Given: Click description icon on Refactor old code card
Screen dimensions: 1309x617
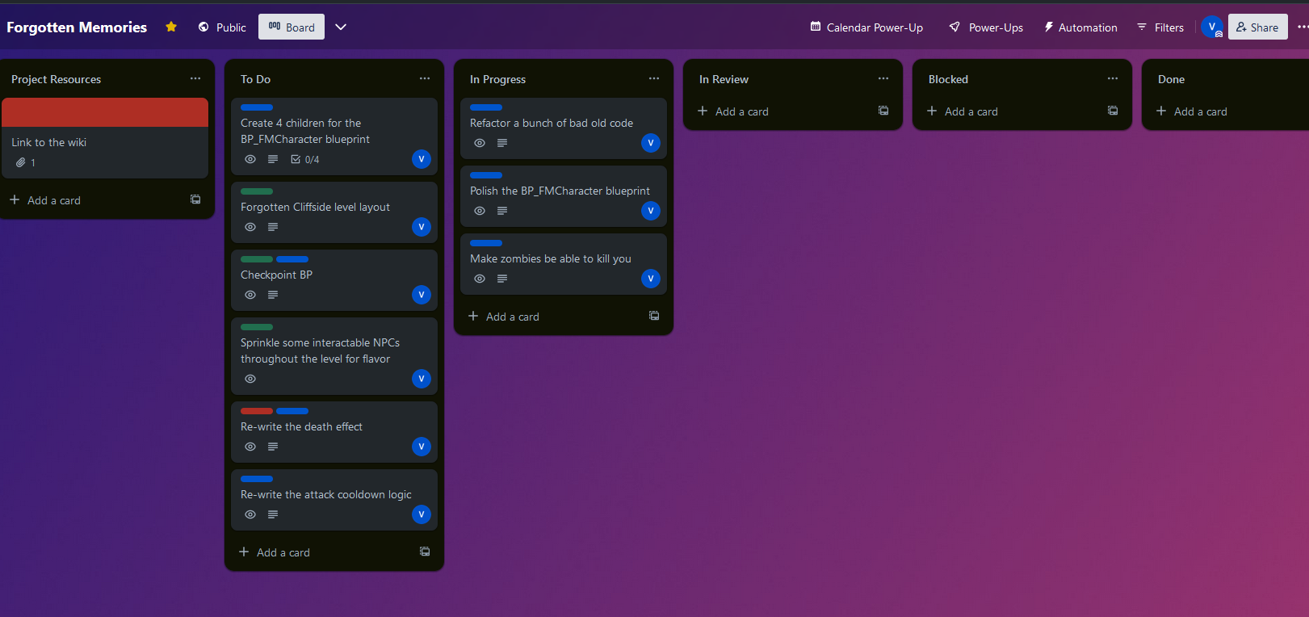Looking at the screenshot, I should 502,143.
